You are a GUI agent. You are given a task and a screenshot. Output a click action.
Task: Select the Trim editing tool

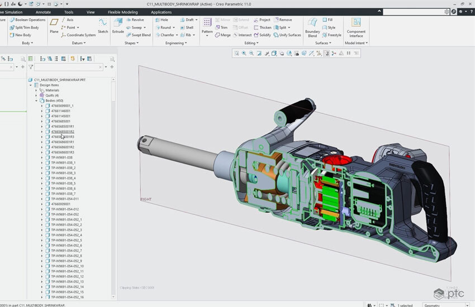point(221,27)
